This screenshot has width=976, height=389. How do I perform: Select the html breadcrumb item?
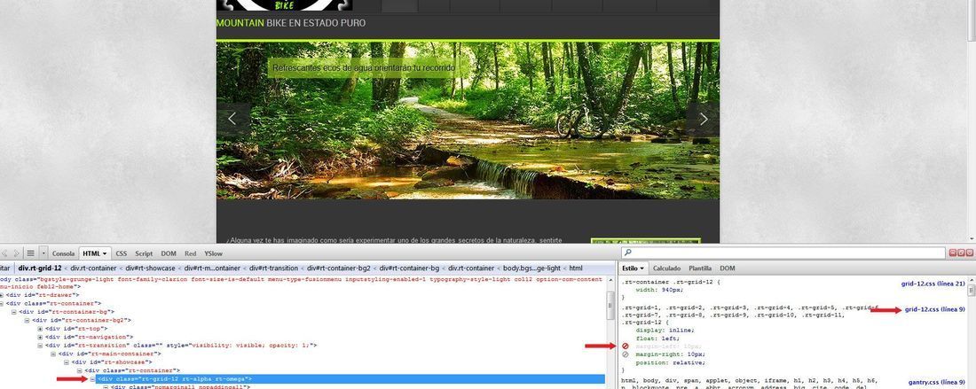[x=577, y=268]
